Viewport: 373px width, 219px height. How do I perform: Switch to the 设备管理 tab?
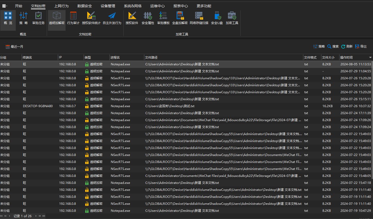tap(108, 6)
